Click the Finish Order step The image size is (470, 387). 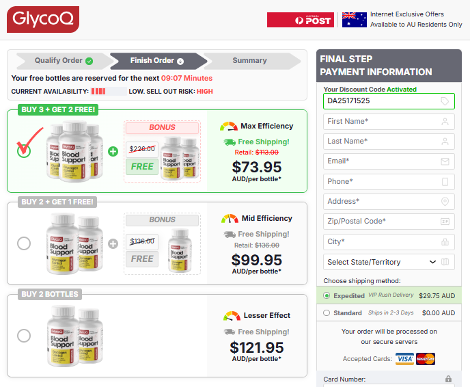[157, 61]
